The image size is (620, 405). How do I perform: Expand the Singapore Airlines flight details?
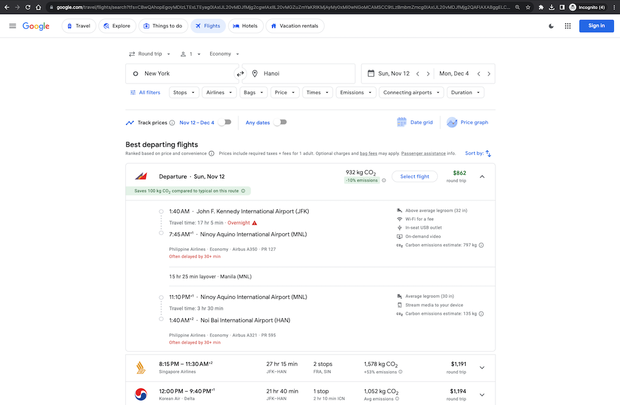pos(482,367)
